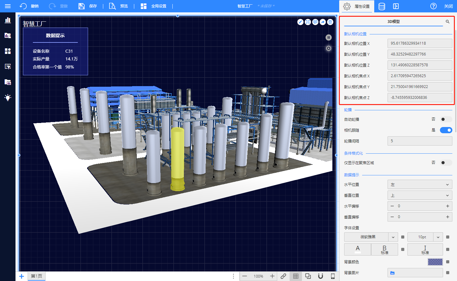Enable the 自动轮播 toggle
Viewport: 457px width, 281px height.
446,119
